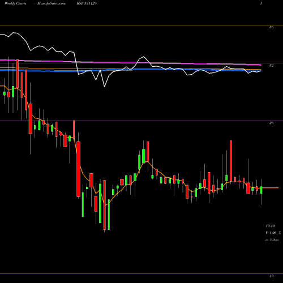The width and height of the screenshot is (283, 283).
Task: Open the MunafaSutra.com site label
Action: click(x=52, y=3)
